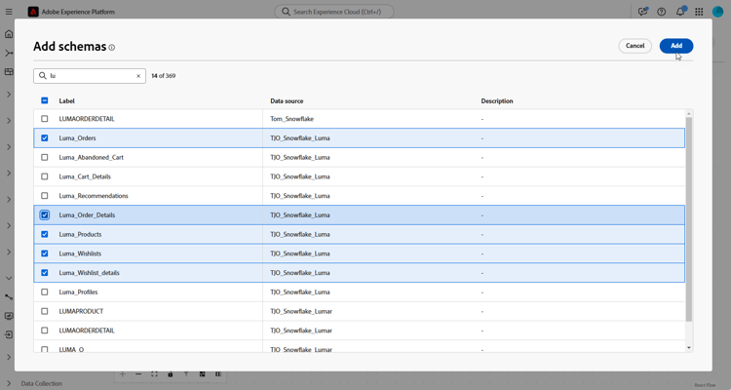The height and width of the screenshot is (390, 731).
Task: Open the notifications bell
Action: (x=680, y=11)
